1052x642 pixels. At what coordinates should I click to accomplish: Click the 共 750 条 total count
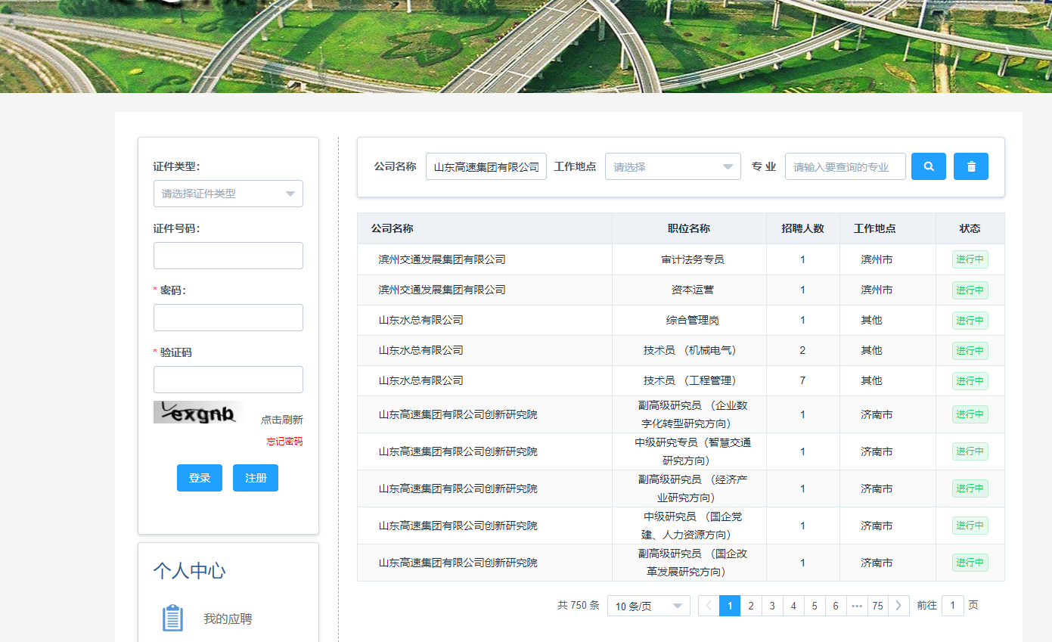pos(579,606)
